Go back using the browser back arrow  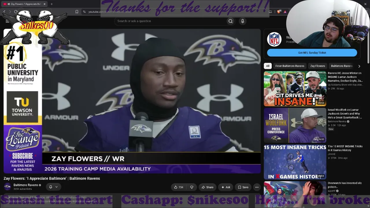point(4,12)
